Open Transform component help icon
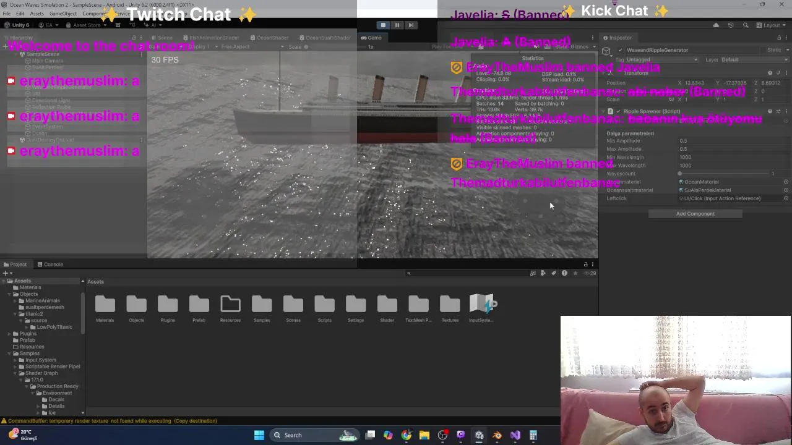This screenshot has width=792, height=445. tap(770, 73)
